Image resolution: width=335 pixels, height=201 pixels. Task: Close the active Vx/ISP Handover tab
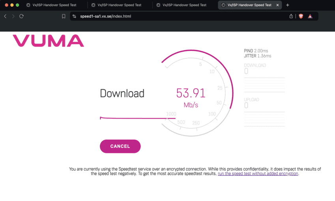coord(277,5)
